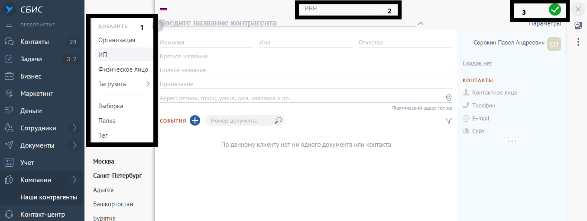Screen dimensions: 587x221
Task: Click the Имя field
Action: click(x=306, y=42)
